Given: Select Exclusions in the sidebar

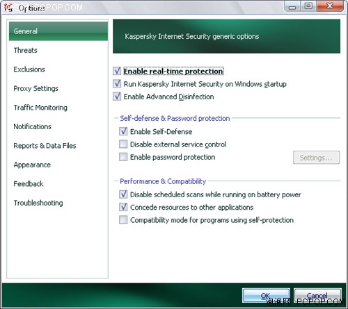Looking at the screenshot, I should click(29, 69).
